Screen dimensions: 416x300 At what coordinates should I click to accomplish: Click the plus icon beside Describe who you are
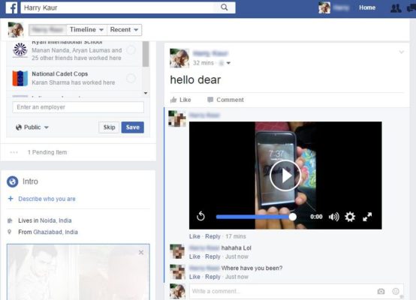click(x=11, y=199)
